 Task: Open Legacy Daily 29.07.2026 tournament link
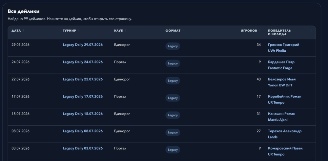(83, 45)
